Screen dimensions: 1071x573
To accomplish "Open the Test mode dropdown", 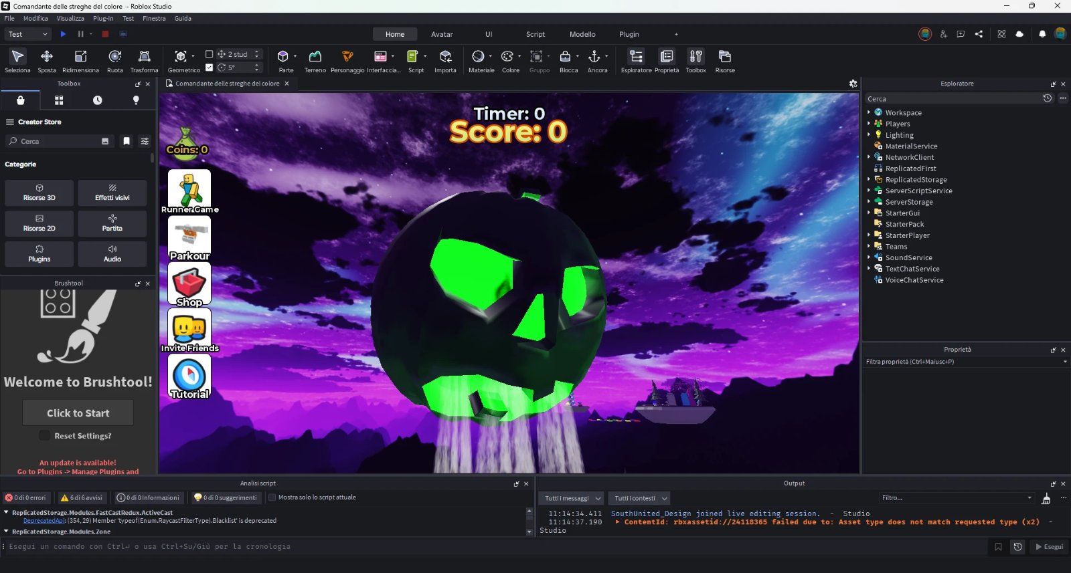I will 28,34.
